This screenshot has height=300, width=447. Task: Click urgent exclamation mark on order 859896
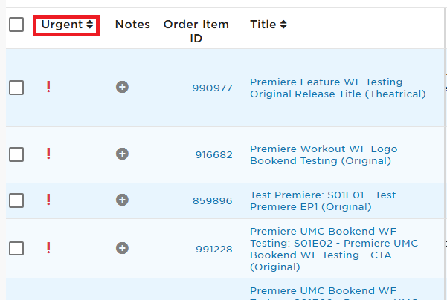(48, 200)
